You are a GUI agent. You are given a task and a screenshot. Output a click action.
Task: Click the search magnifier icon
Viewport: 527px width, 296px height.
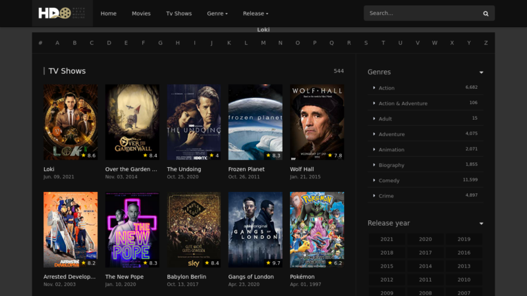[485, 13]
